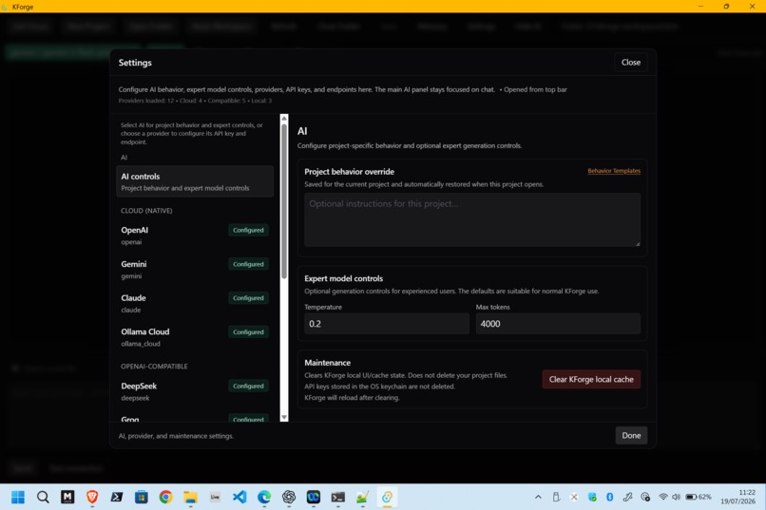Click the 'Maintenance' heading
Viewport: 766px width, 510px height.
tap(327, 363)
